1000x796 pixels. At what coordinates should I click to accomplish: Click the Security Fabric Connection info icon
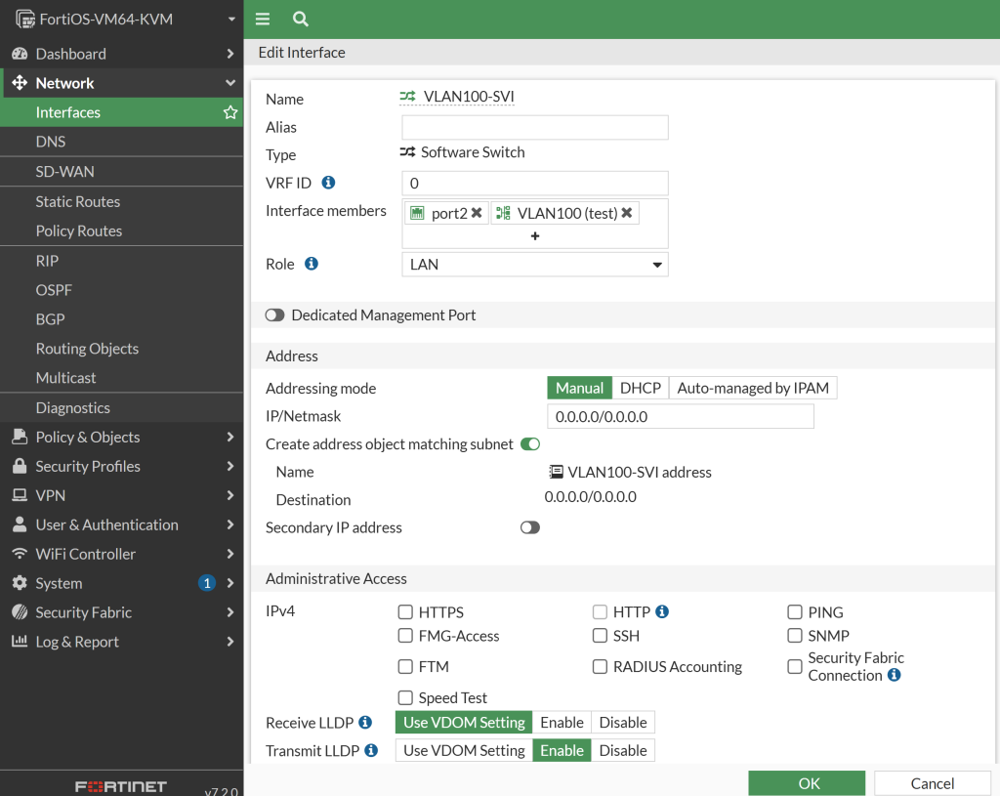coord(895,675)
